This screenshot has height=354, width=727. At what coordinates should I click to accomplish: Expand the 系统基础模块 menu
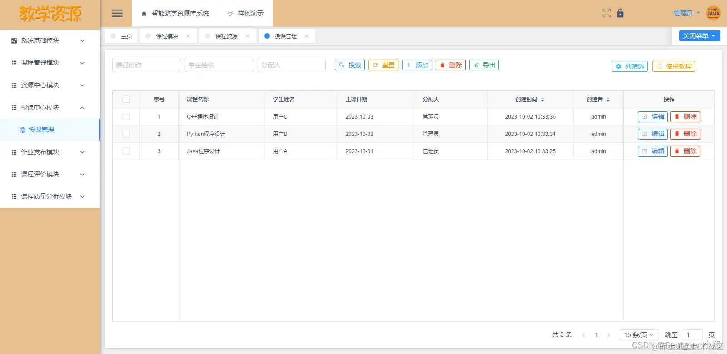coord(50,40)
